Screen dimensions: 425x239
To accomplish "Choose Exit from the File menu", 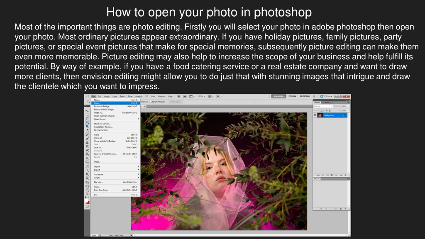I will point(116,195).
